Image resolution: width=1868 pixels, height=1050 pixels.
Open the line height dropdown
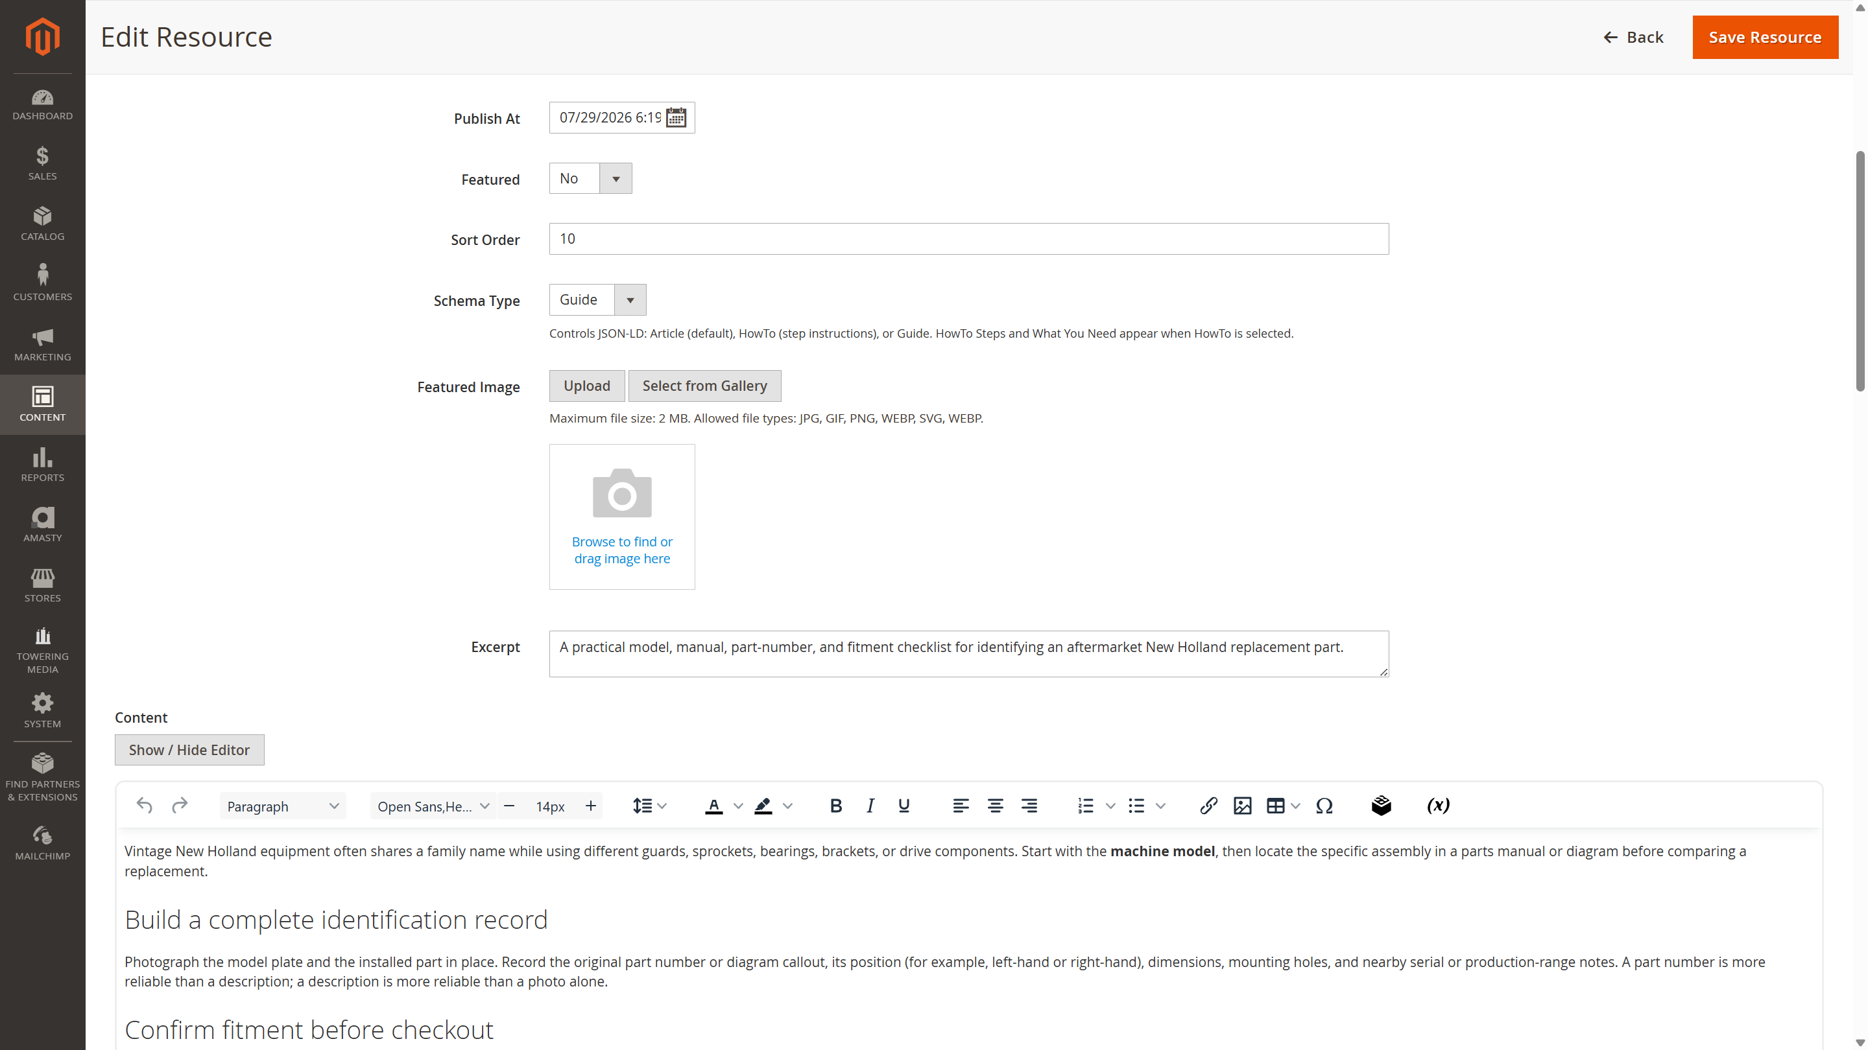649,806
